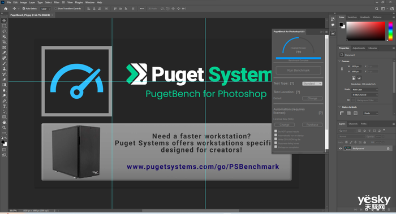The image size is (396, 214).
Task: Open the Filter menu
Action: [57, 2]
